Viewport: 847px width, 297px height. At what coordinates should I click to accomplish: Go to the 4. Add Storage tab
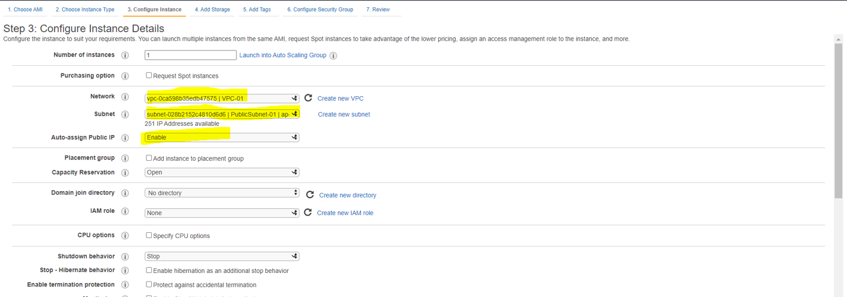(x=212, y=10)
